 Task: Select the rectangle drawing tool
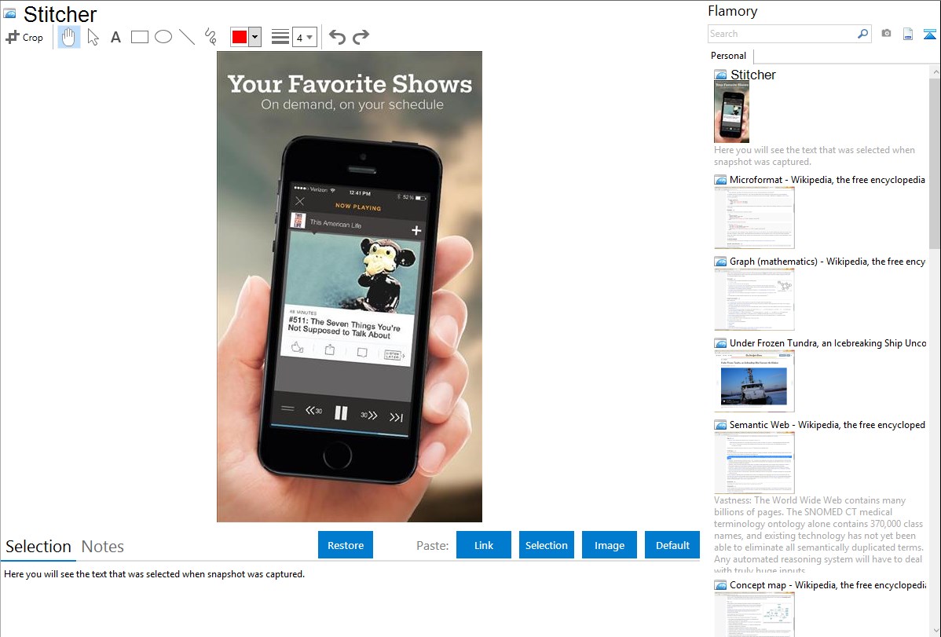point(139,37)
